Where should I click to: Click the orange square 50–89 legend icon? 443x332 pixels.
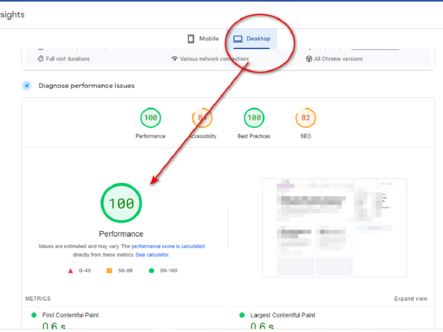[109, 271]
